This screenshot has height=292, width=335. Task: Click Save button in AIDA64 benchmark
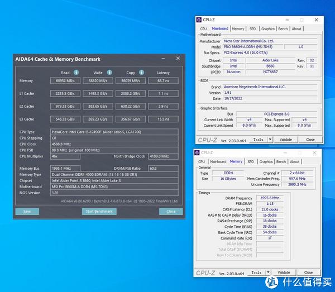27,212
